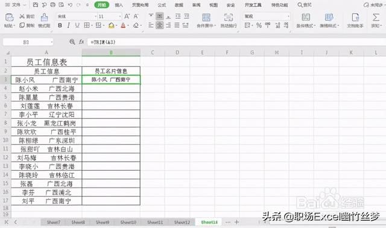Viewport: 386px width, 228px height.
Task: Click the formula bar input field
Action: point(236,42)
